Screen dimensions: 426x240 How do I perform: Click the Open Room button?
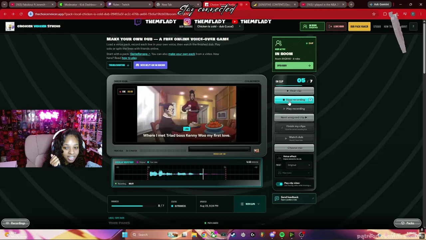(294, 66)
